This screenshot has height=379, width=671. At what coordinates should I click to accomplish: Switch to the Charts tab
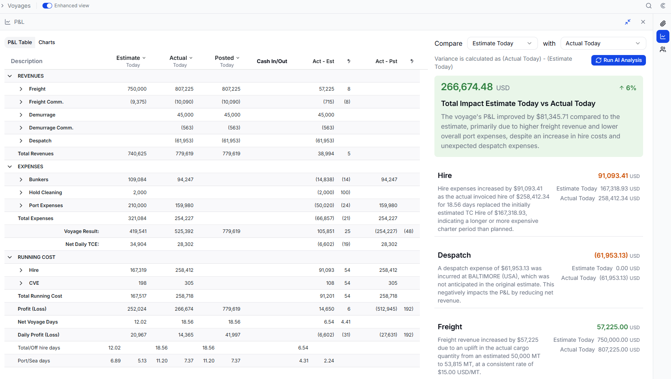click(x=47, y=42)
